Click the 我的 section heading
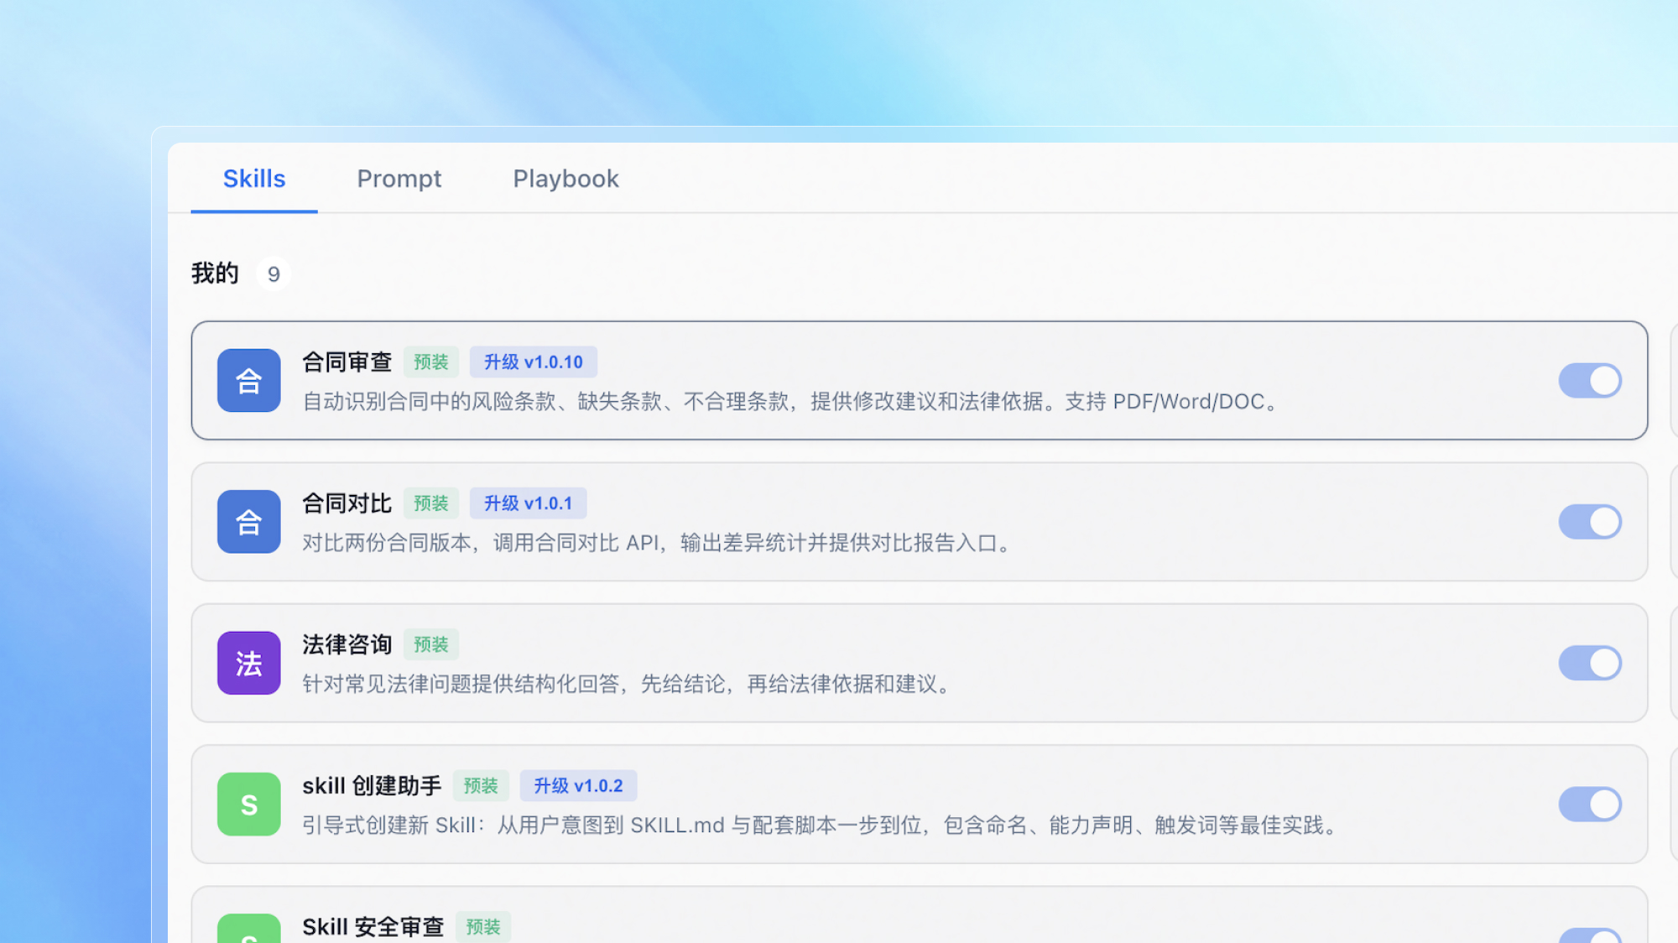Image resolution: width=1678 pixels, height=943 pixels. pyautogui.click(x=215, y=274)
